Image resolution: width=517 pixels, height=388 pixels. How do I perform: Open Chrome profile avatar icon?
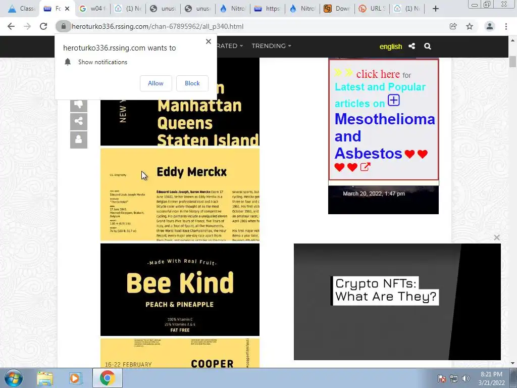[x=490, y=26]
